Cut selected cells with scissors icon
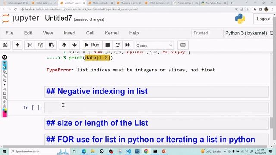276x155 pixels. point(30,45)
